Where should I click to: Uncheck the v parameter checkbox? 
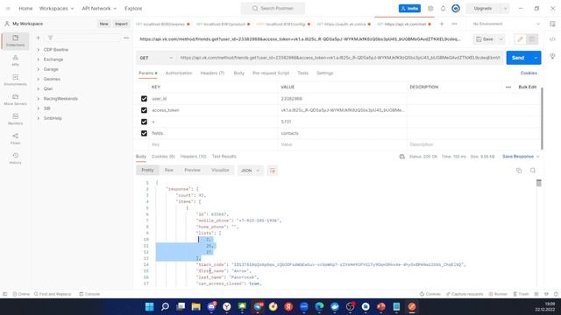pyautogui.click(x=144, y=122)
